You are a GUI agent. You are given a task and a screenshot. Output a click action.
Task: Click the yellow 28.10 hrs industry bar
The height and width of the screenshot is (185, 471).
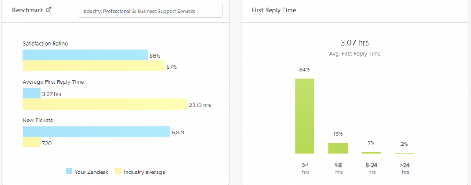pos(105,104)
